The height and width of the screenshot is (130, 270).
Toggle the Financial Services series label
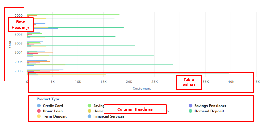click(x=109, y=116)
